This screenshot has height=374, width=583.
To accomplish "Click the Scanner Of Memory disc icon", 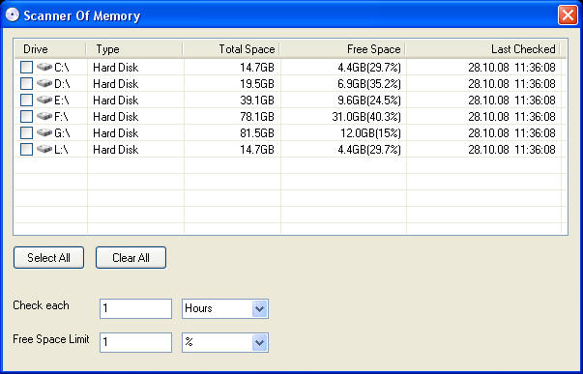I will [13, 14].
